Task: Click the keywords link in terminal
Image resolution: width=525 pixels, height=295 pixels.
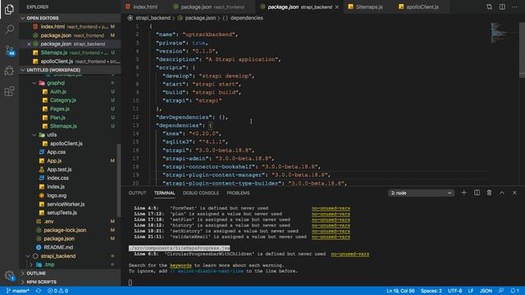Action: [180, 265]
